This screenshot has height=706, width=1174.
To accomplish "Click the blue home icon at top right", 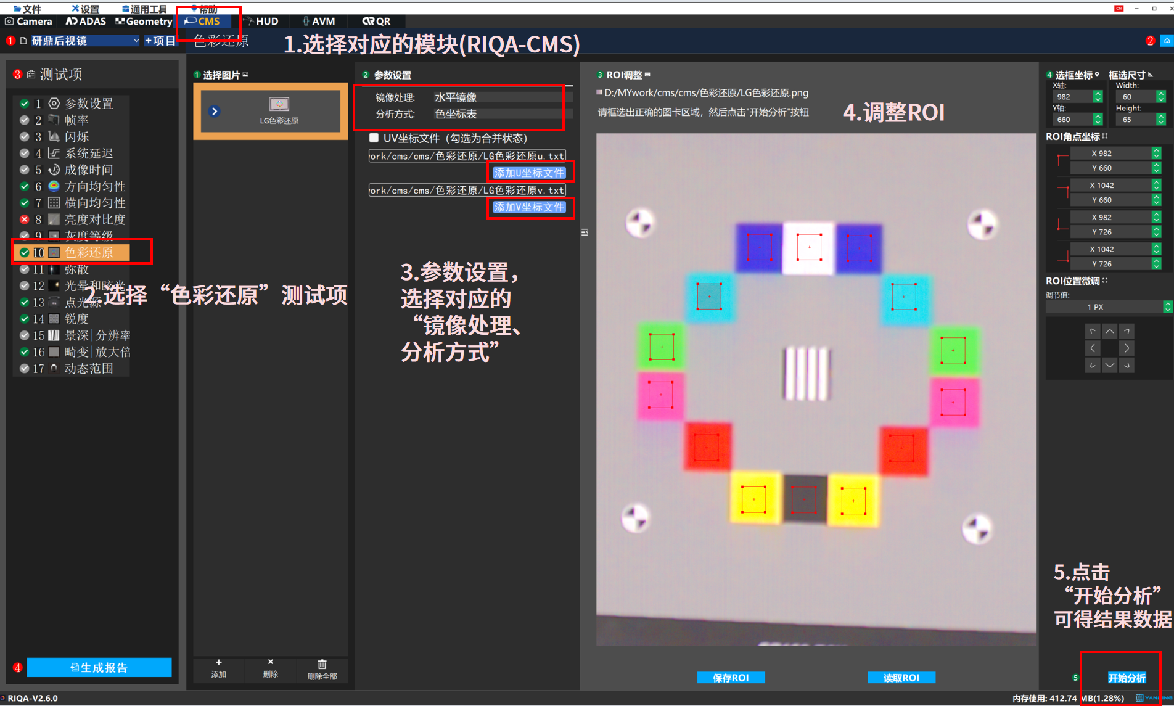I will coord(1166,41).
